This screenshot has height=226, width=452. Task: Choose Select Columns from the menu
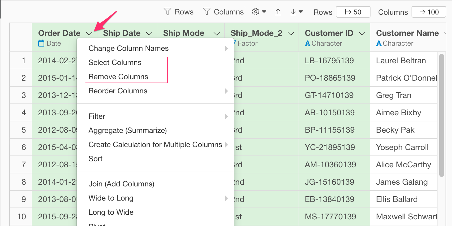click(x=115, y=63)
